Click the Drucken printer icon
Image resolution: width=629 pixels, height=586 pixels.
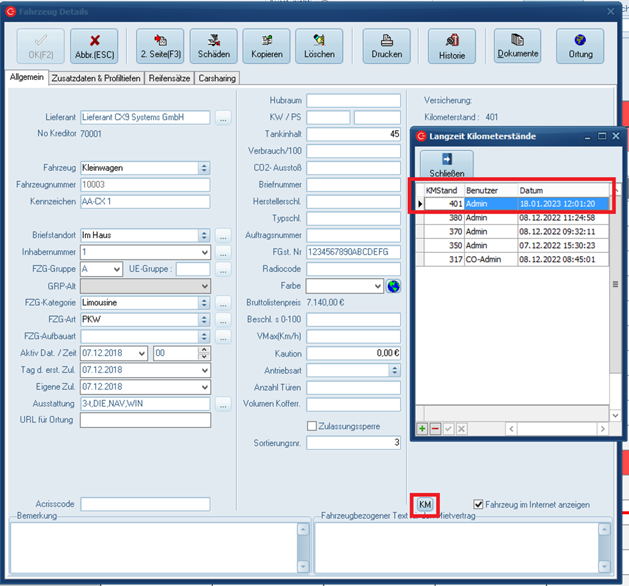(387, 46)
